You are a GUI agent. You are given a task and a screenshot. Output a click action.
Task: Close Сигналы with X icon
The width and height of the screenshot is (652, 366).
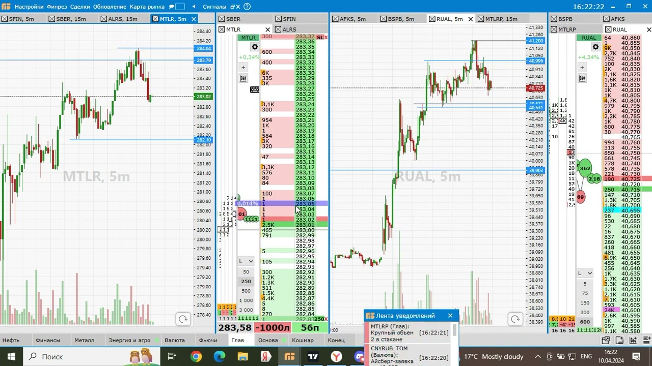coord(239,7)
